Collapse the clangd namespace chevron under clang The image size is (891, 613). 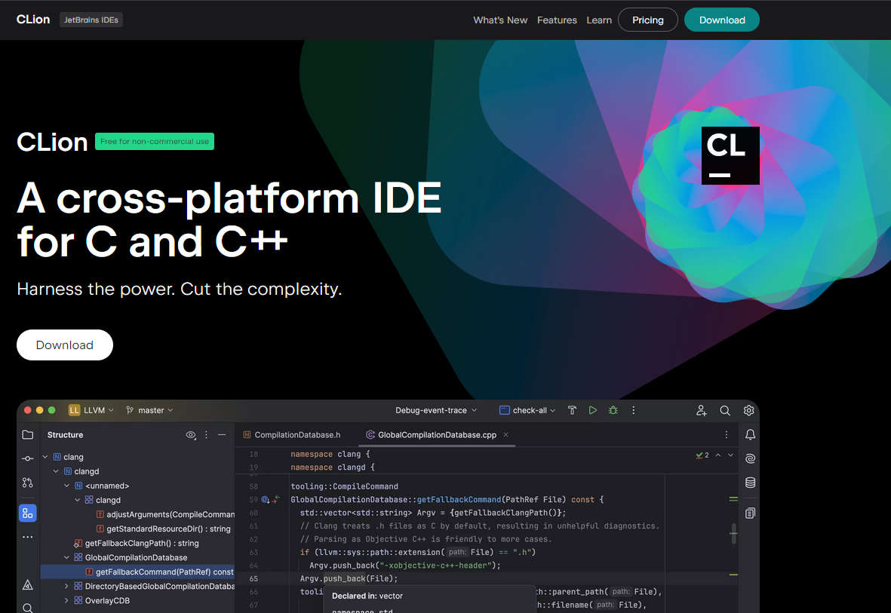(56, 471)
